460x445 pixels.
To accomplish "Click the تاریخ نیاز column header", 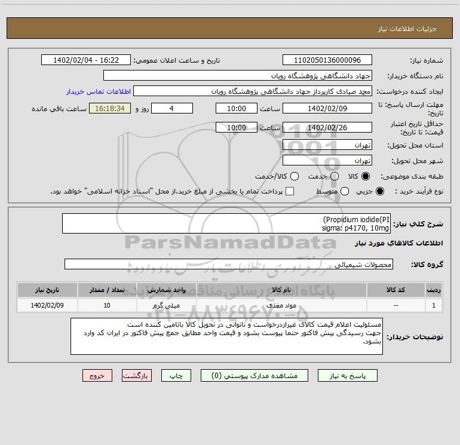I will [47, 290].
